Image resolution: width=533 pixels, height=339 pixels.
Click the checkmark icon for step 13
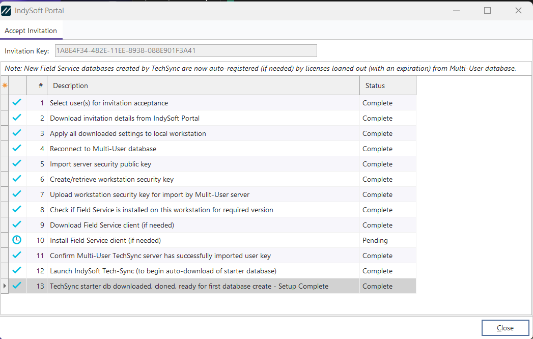(x=17, y=286)
